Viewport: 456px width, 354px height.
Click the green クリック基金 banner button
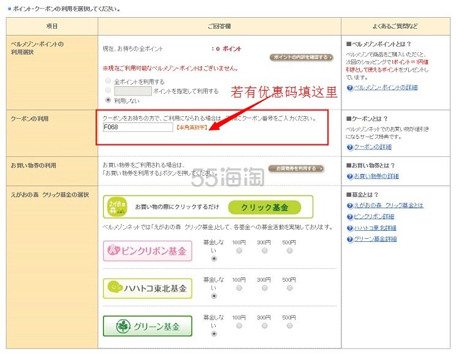click(x=264, y=207)
